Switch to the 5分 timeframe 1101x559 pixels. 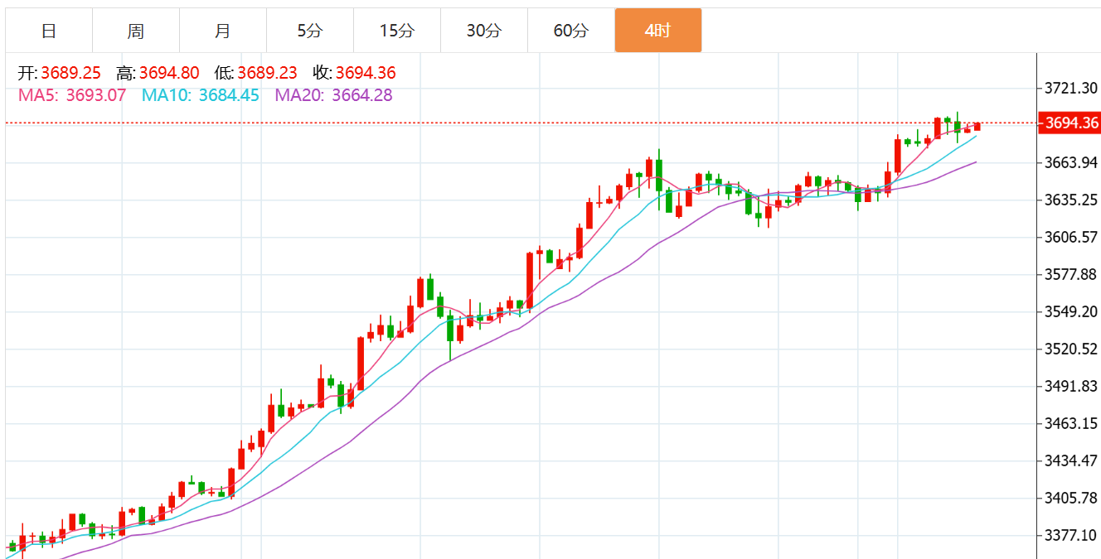coord(309,31)
